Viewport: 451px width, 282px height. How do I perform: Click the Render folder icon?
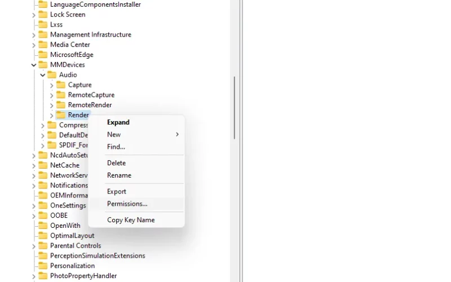[61, 115]
